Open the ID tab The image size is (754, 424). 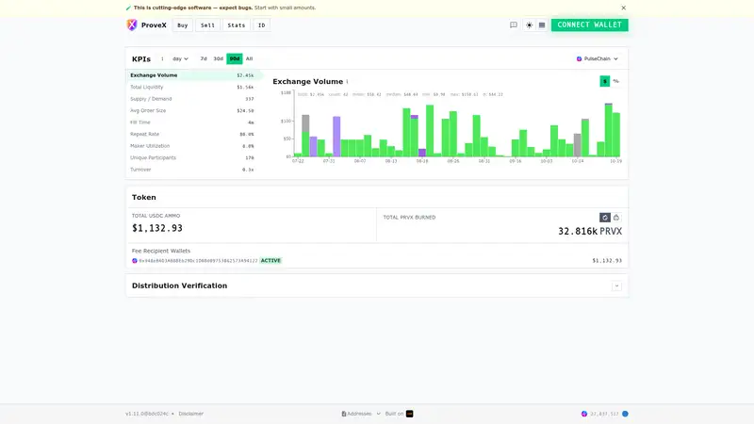coord(262,25)
